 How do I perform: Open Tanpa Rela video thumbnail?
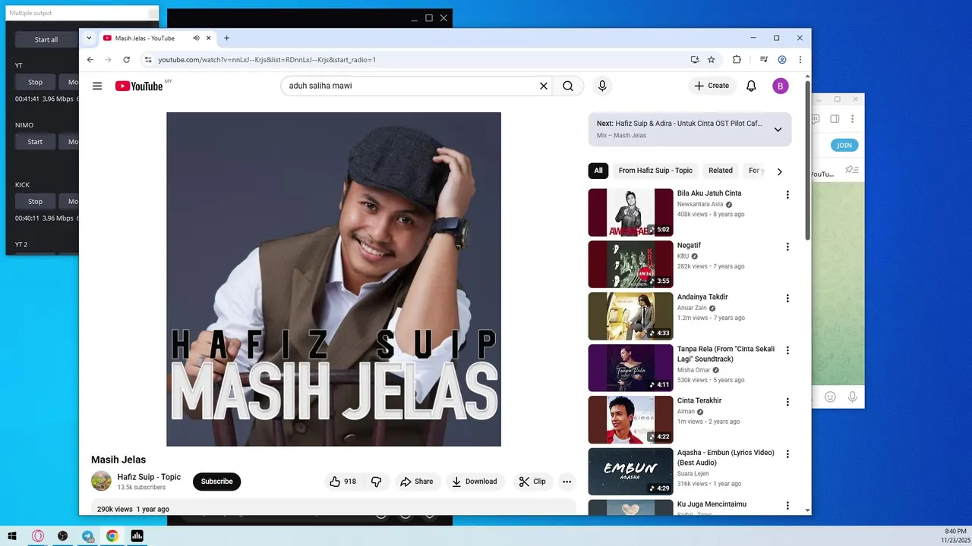[x=630, y=368]
